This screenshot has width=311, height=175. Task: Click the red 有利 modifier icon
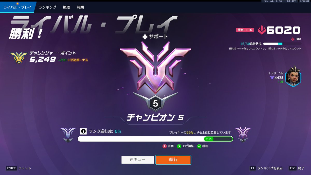click(x=165, y=146)
